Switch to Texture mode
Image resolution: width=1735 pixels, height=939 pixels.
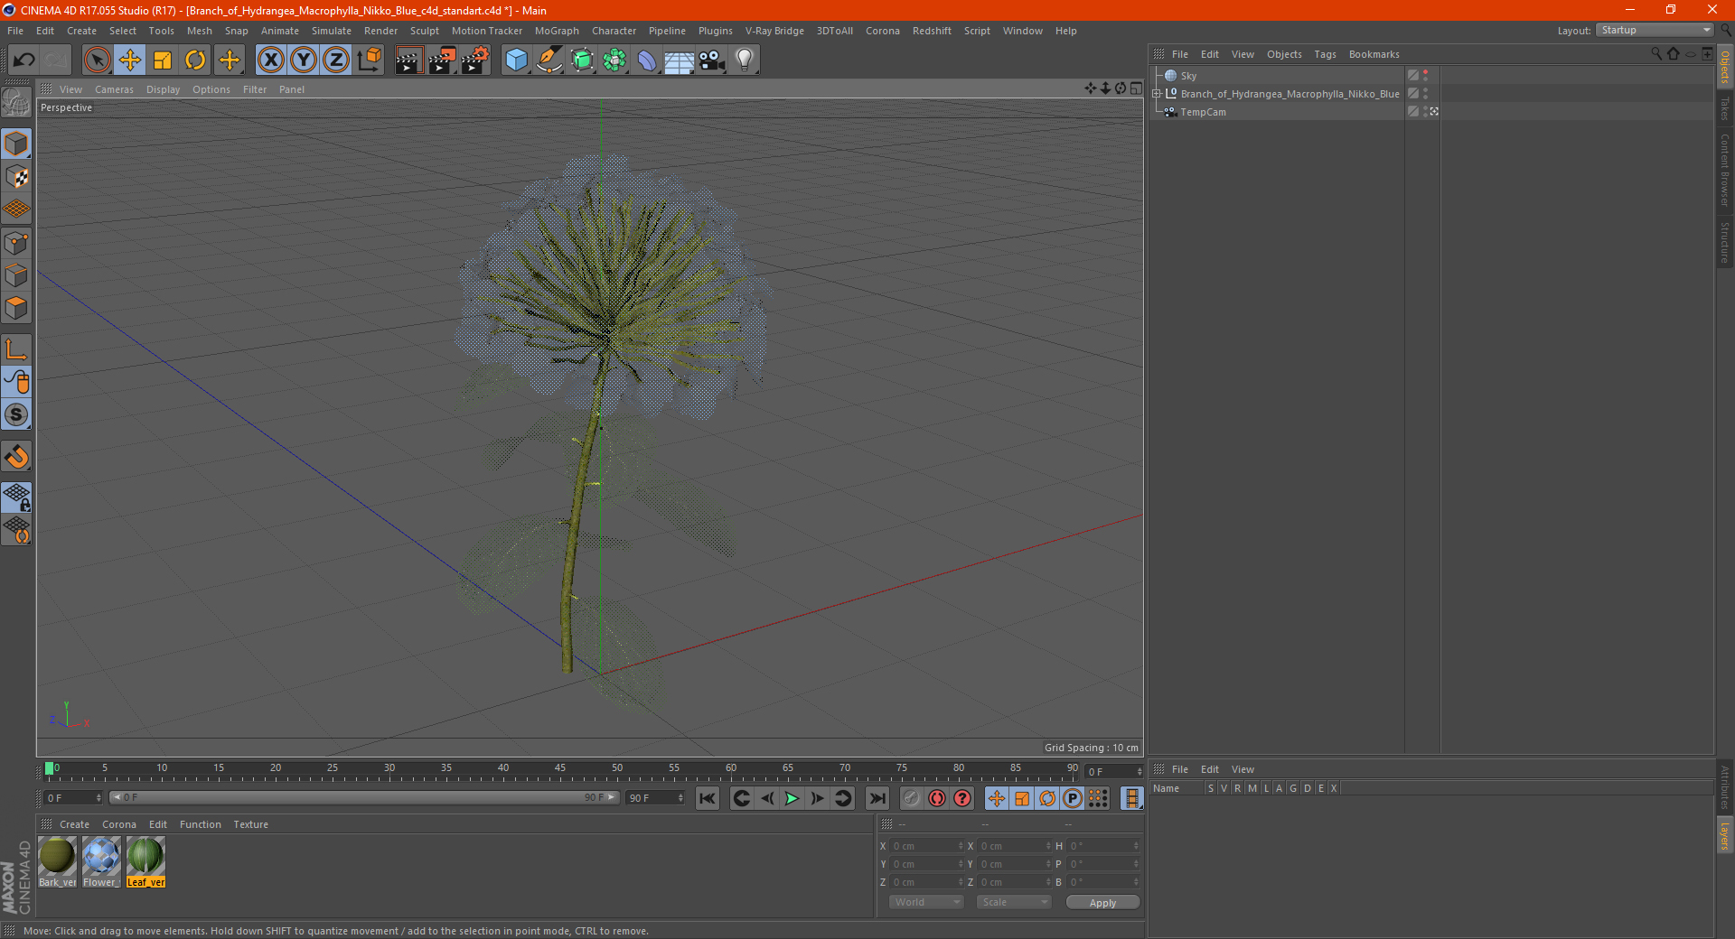(x=16, y=177)
